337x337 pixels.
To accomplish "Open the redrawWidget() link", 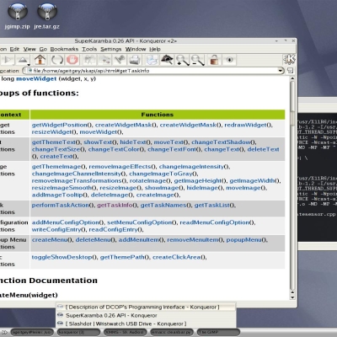I will (x=249, y=125).
